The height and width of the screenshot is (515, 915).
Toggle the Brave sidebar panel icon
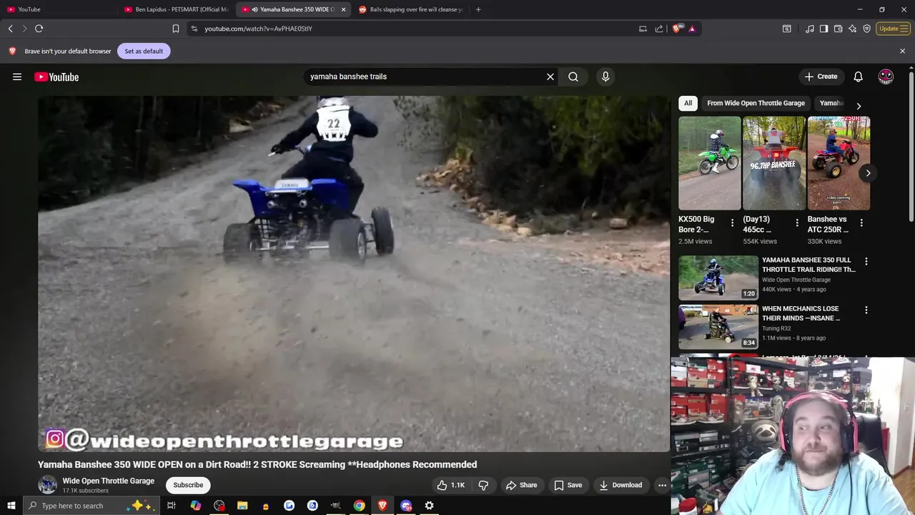tap(823, 29)
